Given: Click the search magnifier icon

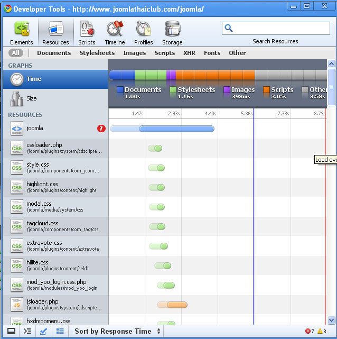Looking at the screenshot, I should click(x=229, y=28).
